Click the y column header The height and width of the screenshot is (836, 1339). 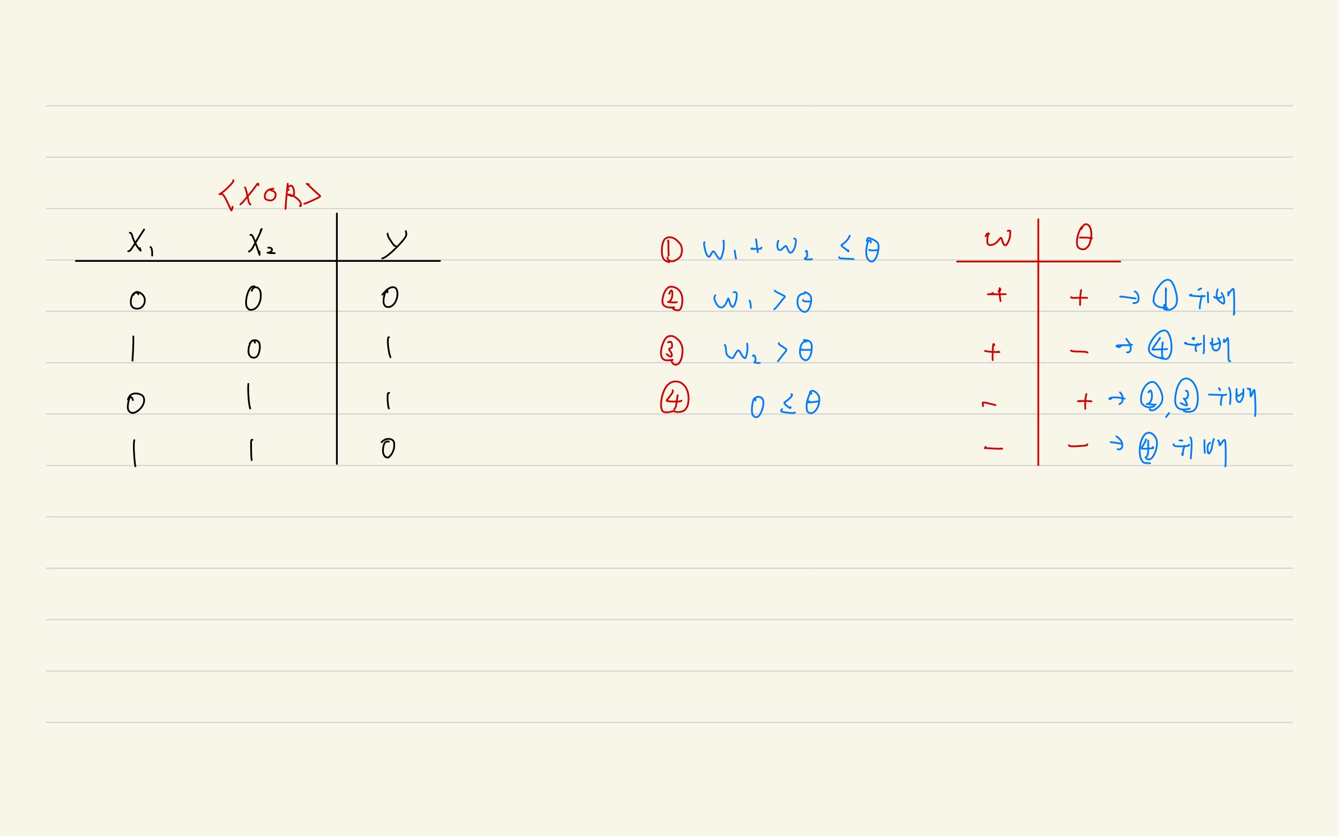click(x=395, y=244)
